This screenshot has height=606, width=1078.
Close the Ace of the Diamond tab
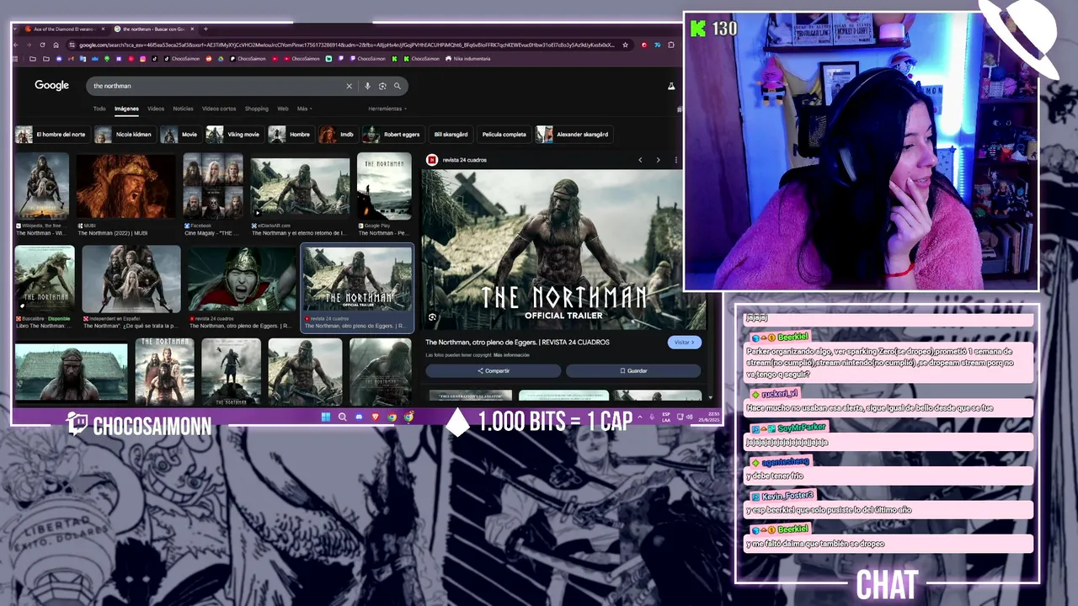[104, 29]
